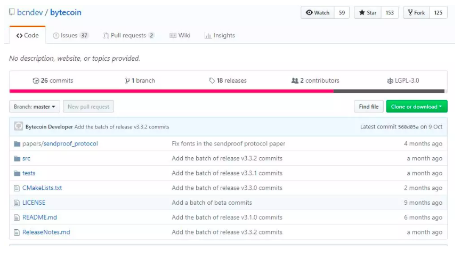Star the repository
Viewport: 461px width, 258px height.
click(x=368, y=13)
